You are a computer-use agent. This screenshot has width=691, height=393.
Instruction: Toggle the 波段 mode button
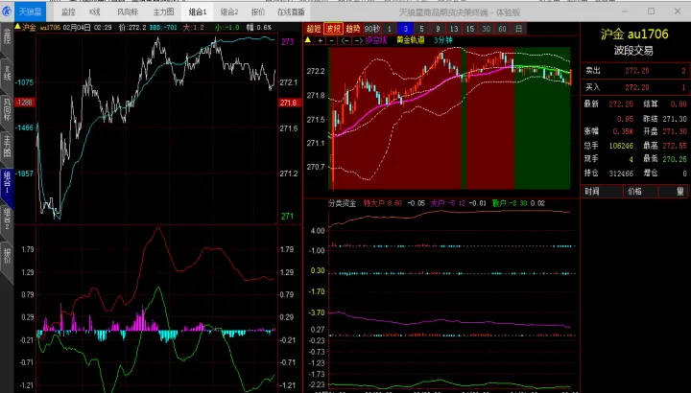(x=333, y=29)
